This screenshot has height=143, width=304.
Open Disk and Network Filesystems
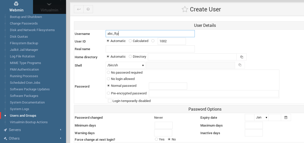tap(32, 30)
